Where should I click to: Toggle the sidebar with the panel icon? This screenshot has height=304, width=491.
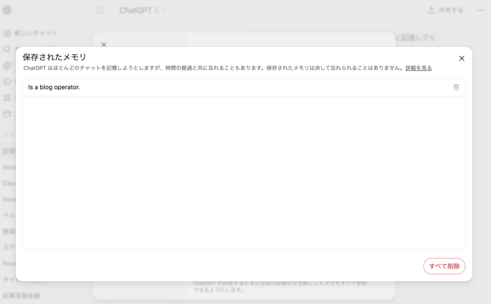[x=100, y=11]
